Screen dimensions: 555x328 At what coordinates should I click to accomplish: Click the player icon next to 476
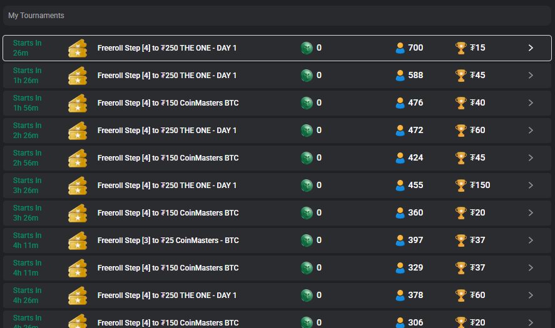click(400, 103)
